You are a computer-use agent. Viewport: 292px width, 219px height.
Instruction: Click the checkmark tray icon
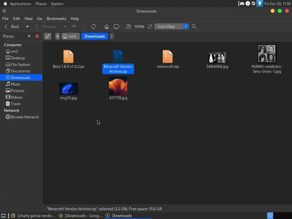[248, 3]
